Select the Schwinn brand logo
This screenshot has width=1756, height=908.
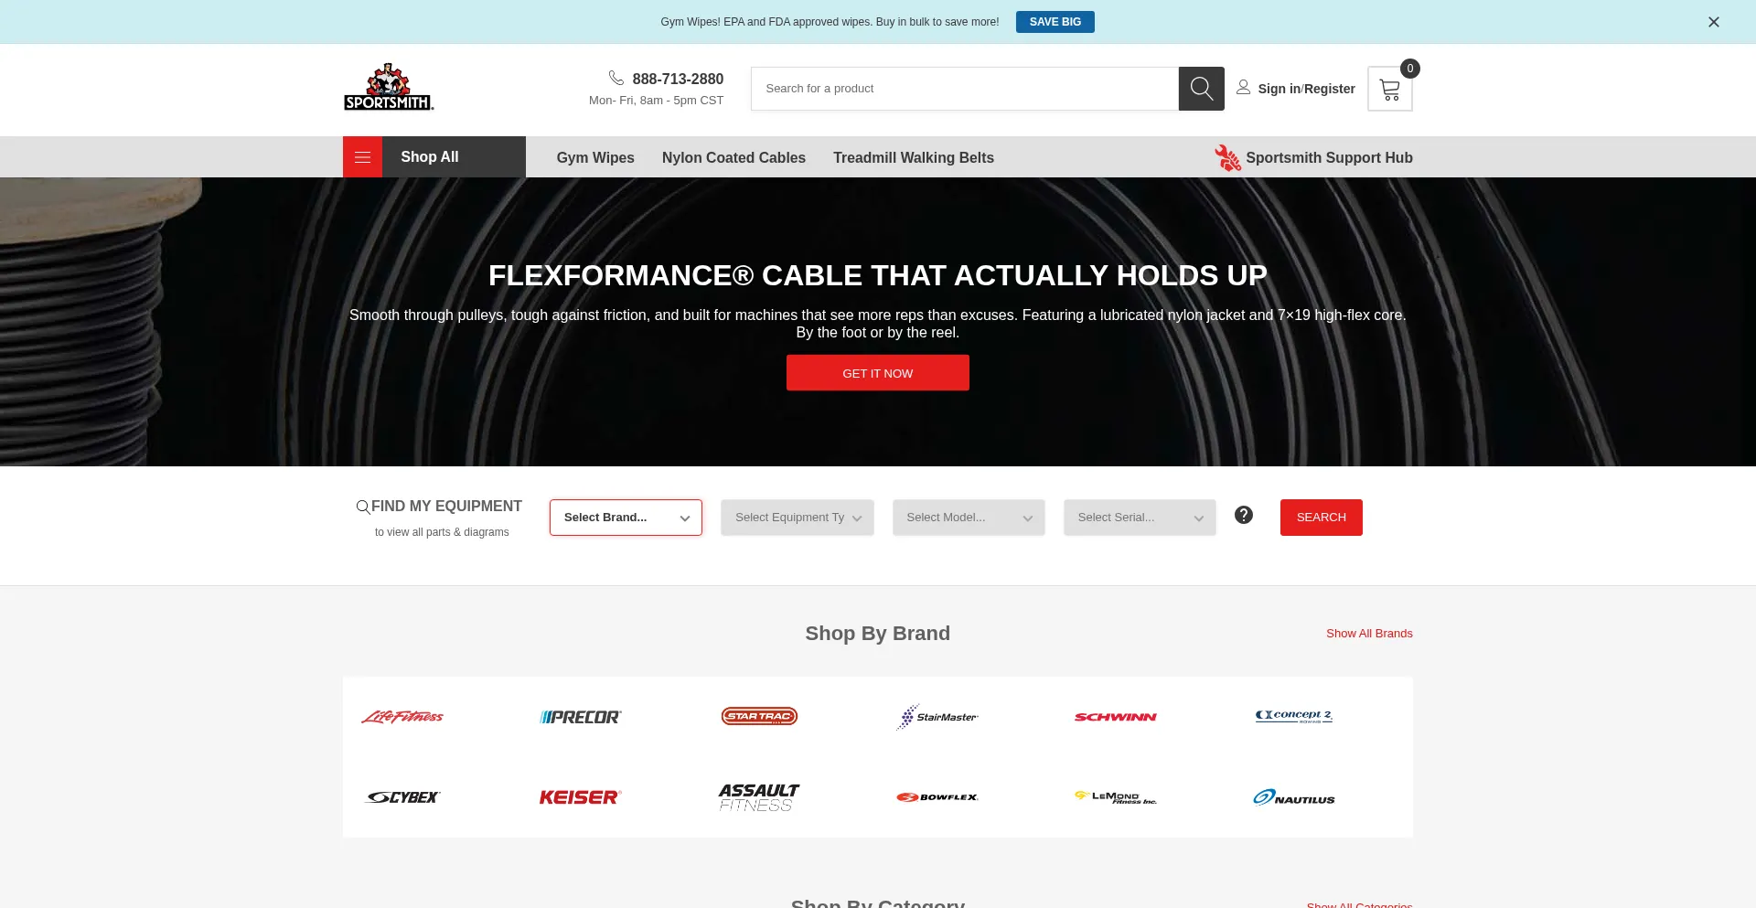[x=1116, y=717]
